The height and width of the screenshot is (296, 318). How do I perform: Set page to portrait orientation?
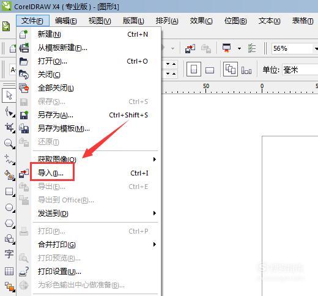point(194,69)
